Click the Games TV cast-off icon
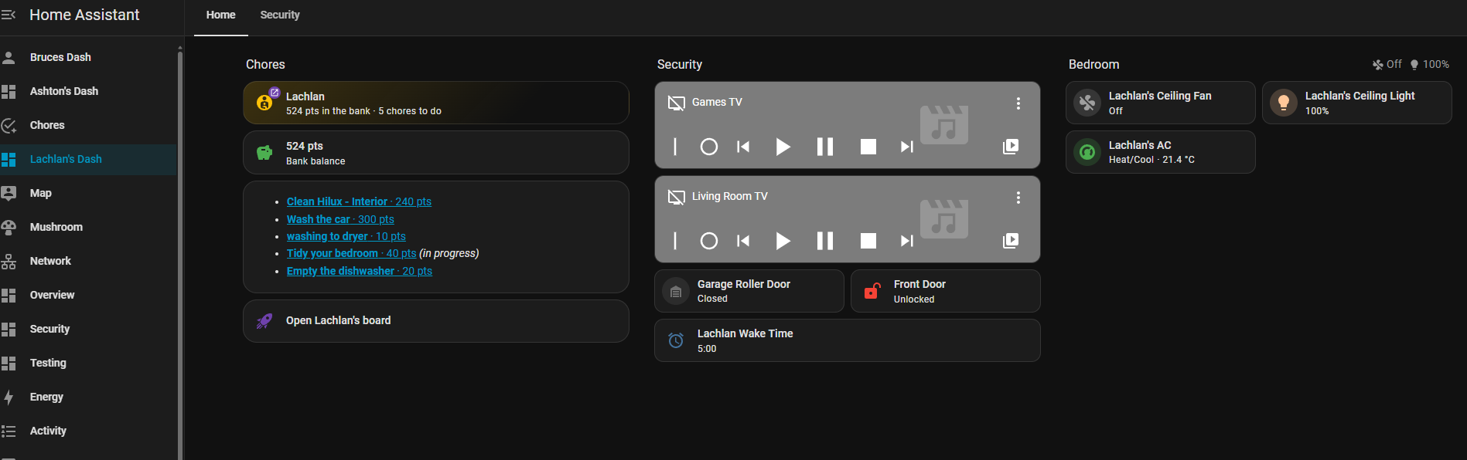Image resolution: width=1467 pixels, height=460 pixels. 677,103
